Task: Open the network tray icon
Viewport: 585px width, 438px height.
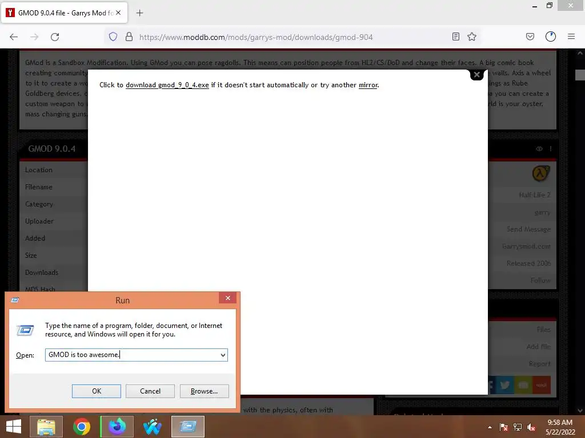Action: click(x=518, y=427)
